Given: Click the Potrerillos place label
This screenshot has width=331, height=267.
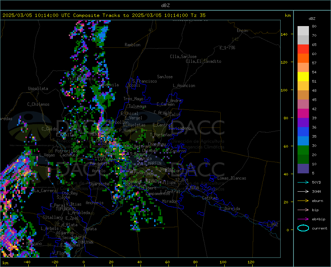Looking at the screenshot, I should point(67,151).
